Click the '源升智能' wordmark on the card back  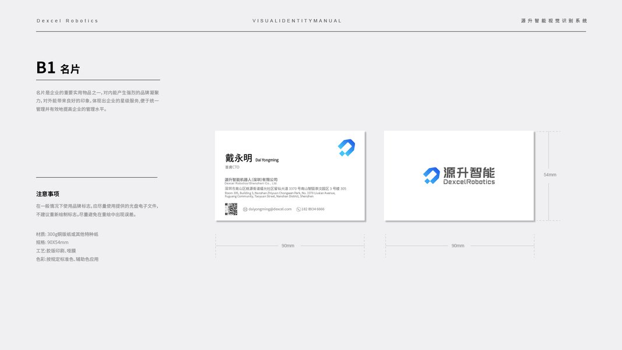[x=469, y=173]
